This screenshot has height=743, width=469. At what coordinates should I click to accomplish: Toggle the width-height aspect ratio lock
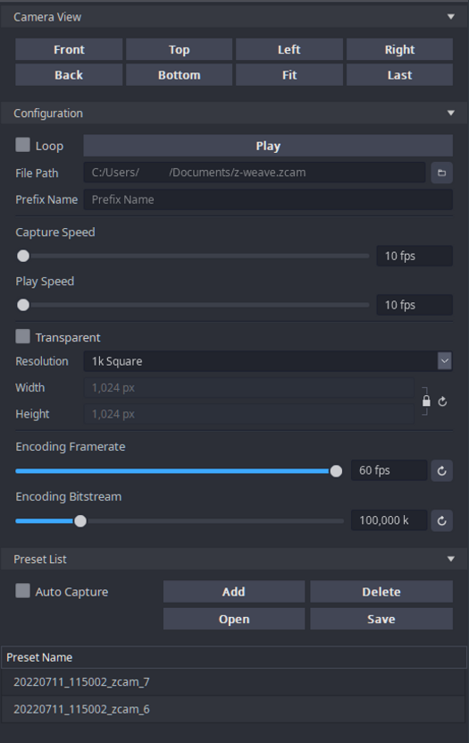point(426,401)
